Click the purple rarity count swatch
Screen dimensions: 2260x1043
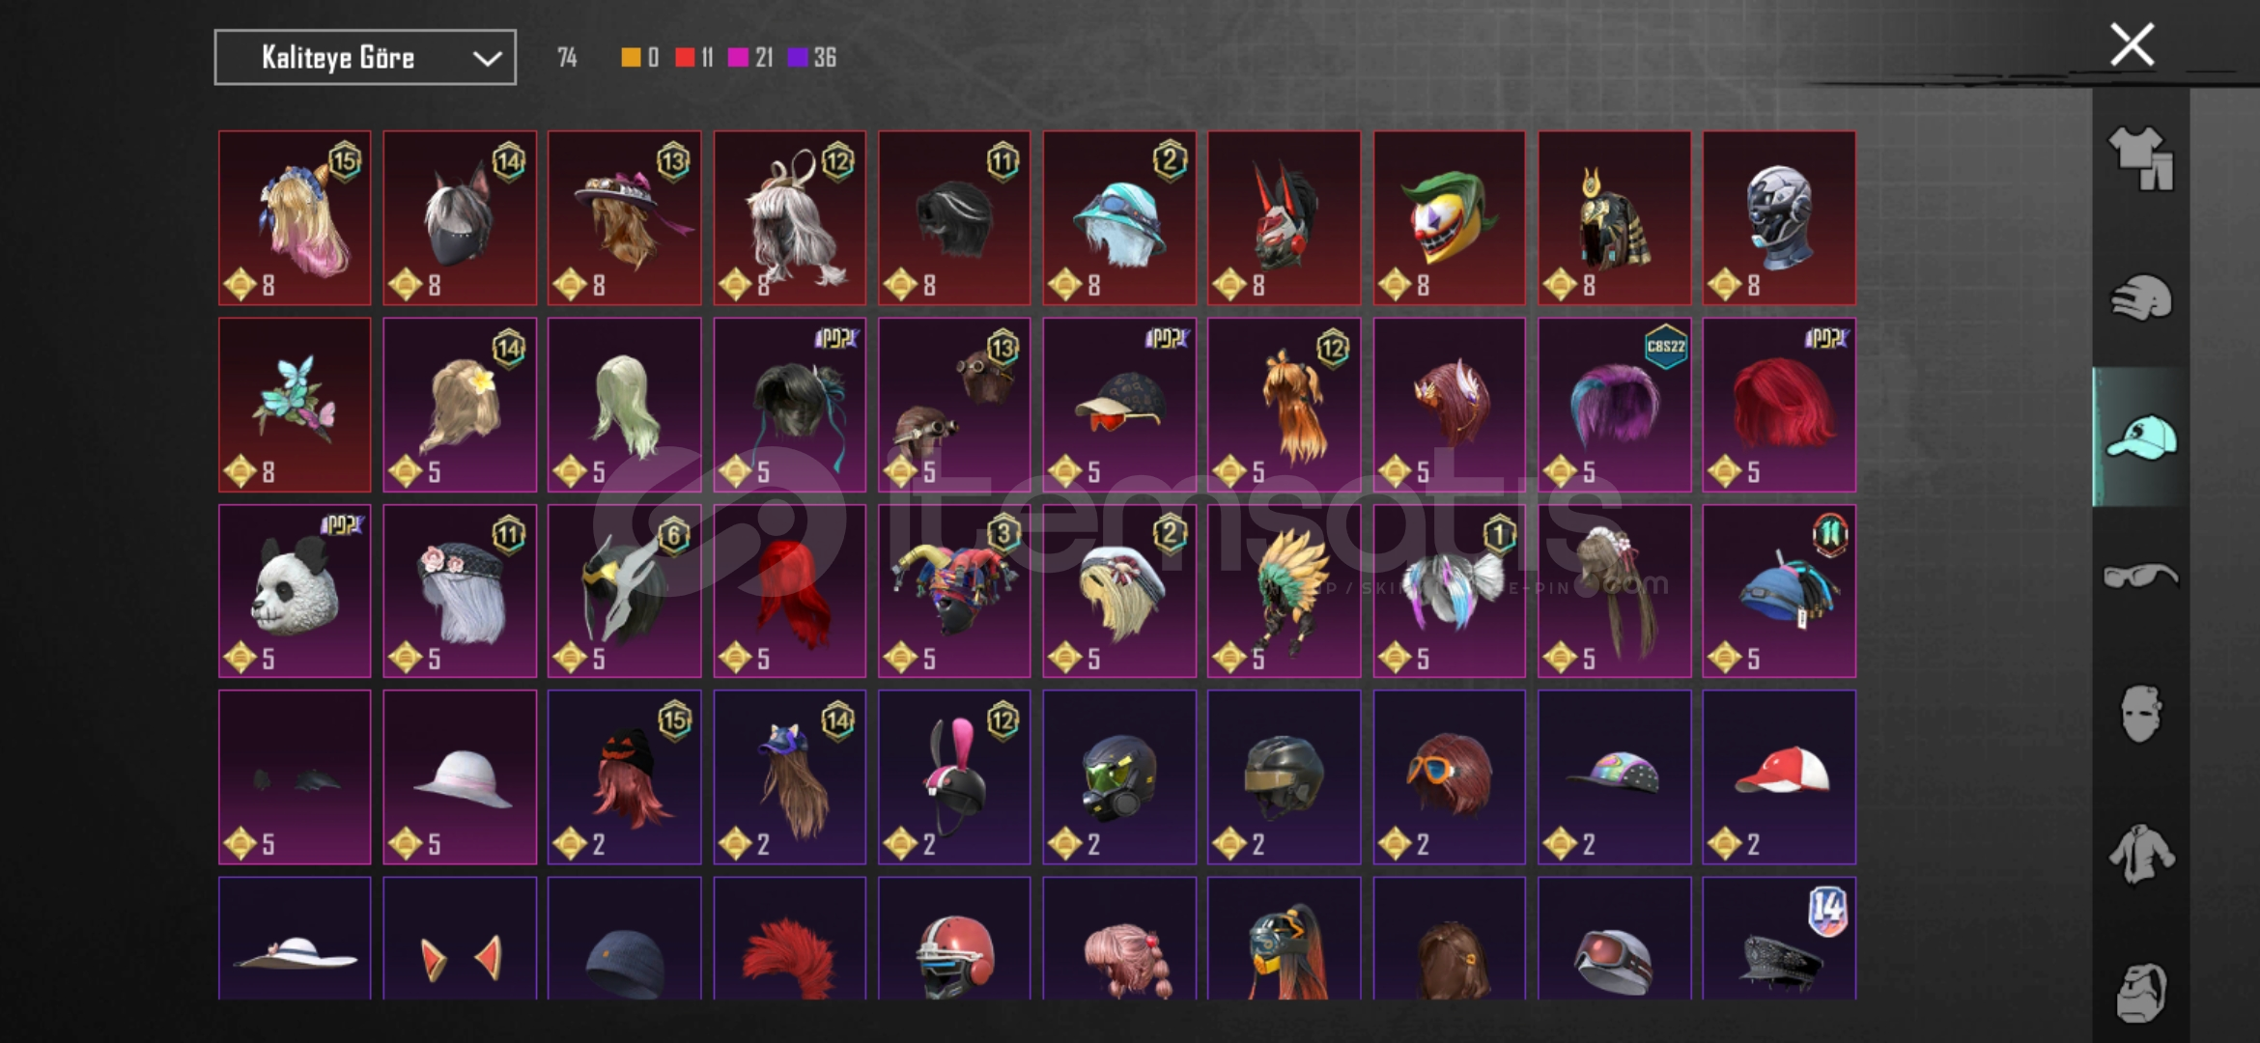pyautogui.click(x=798, y=58)
